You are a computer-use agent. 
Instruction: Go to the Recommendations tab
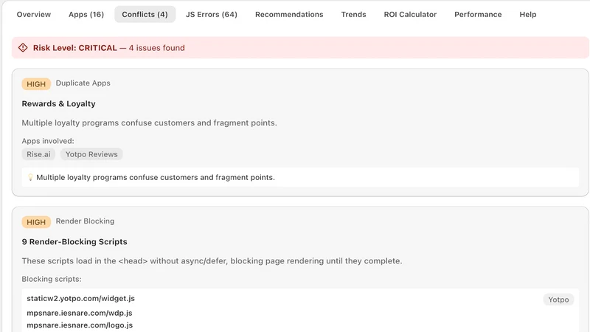289,14
